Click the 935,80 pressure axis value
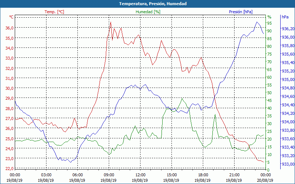Viewport: 295px width, 184px height. [x=288, y=46]
